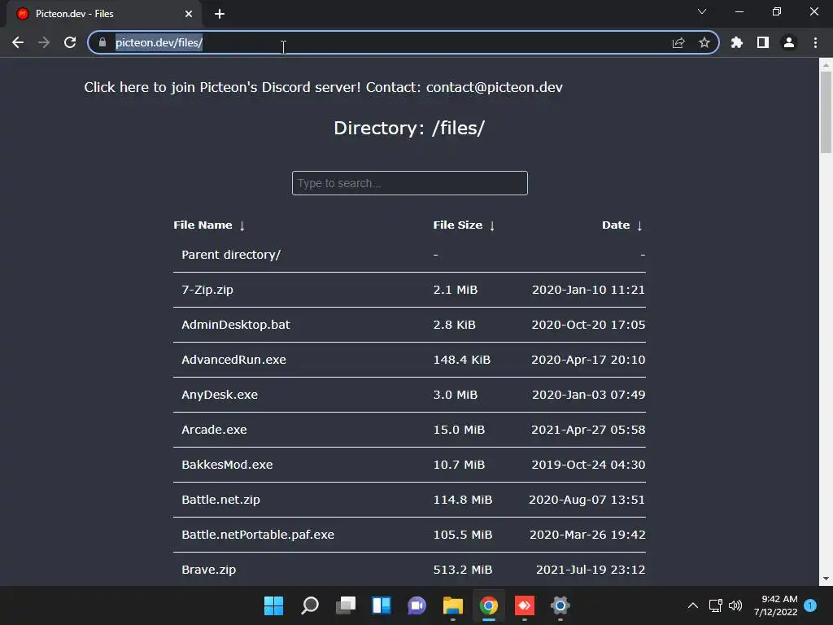The width and height of the screenshot is (833, 625).
Task: Open network status tray icon
Action: coord(716,605)
